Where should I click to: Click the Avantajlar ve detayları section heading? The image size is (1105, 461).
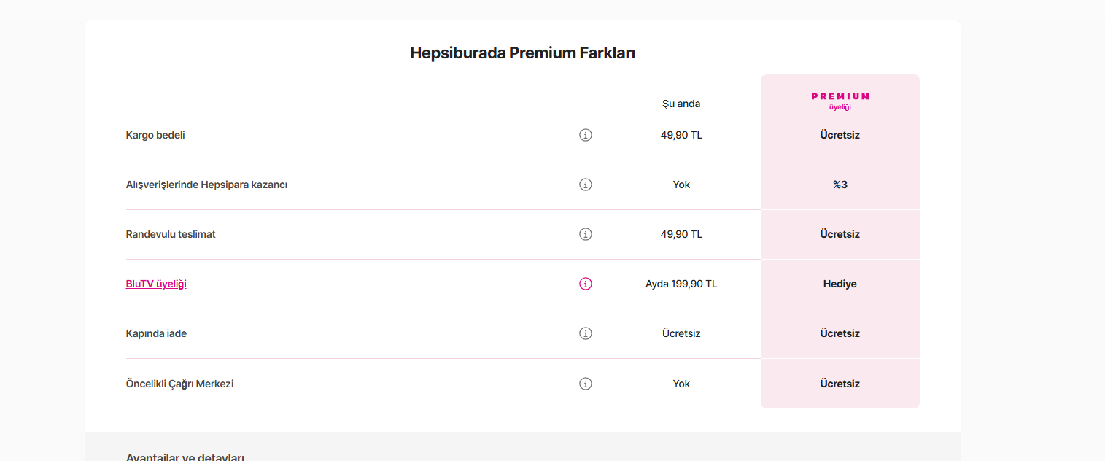tap(185, 457)
